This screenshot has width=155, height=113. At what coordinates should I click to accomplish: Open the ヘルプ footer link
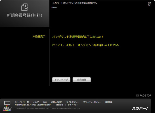pos(36,102)
